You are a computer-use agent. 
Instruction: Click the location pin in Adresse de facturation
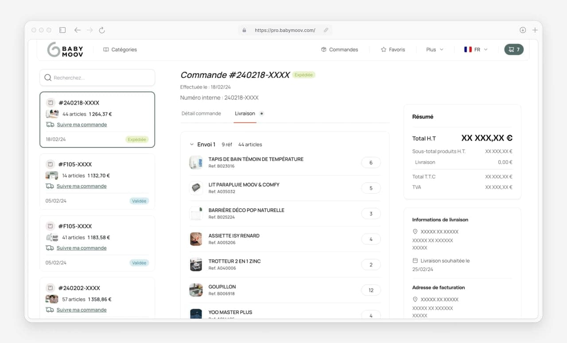(415, 300)
